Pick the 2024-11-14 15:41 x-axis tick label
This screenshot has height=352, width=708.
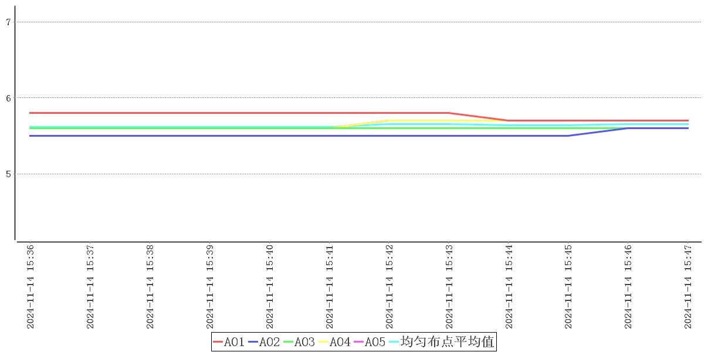(x=330, y=287)
